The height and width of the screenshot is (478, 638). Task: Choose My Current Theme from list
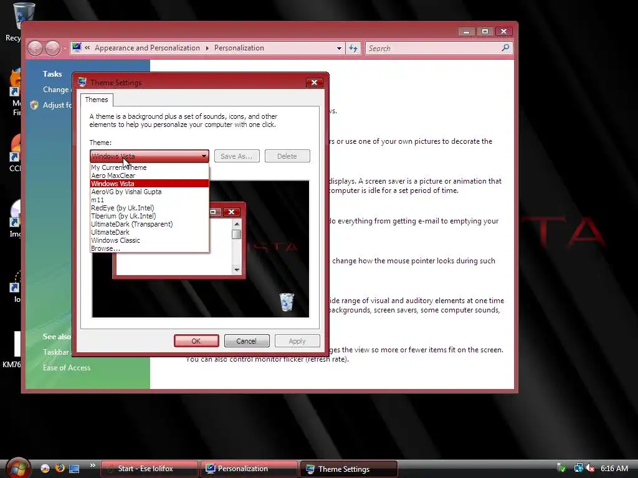point(150,167)
